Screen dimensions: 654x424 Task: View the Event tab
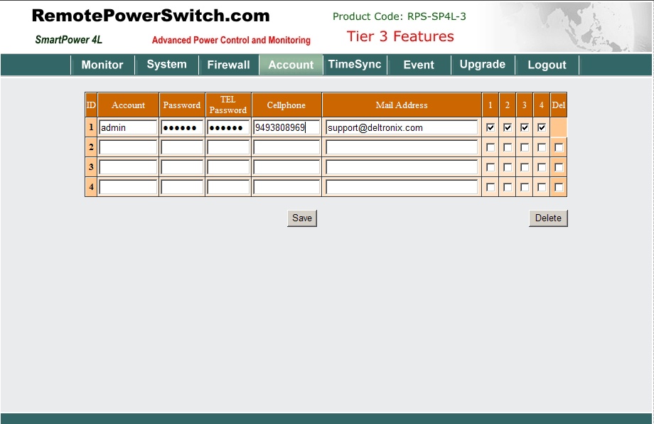pyautogui.click(x=419, y=65)
